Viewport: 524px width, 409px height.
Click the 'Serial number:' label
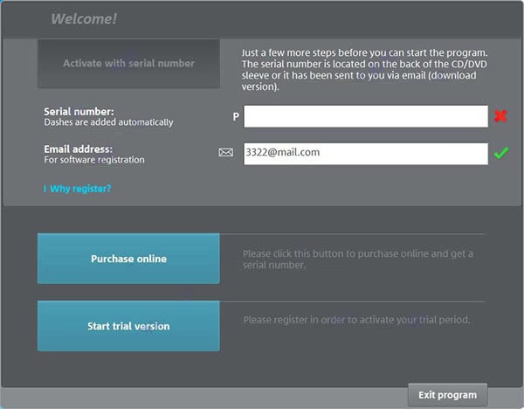79,112
